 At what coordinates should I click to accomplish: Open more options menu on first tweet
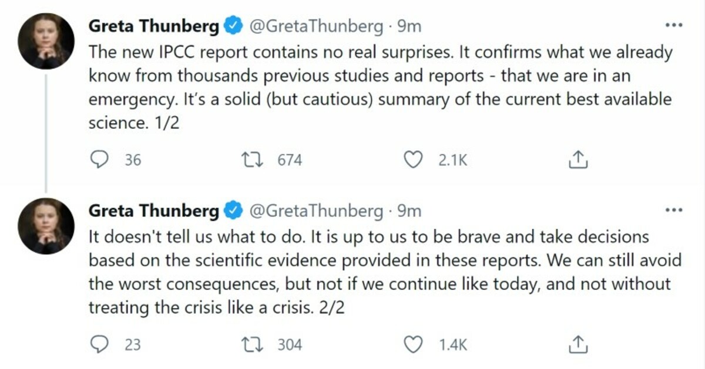click(x=673, y=26)
